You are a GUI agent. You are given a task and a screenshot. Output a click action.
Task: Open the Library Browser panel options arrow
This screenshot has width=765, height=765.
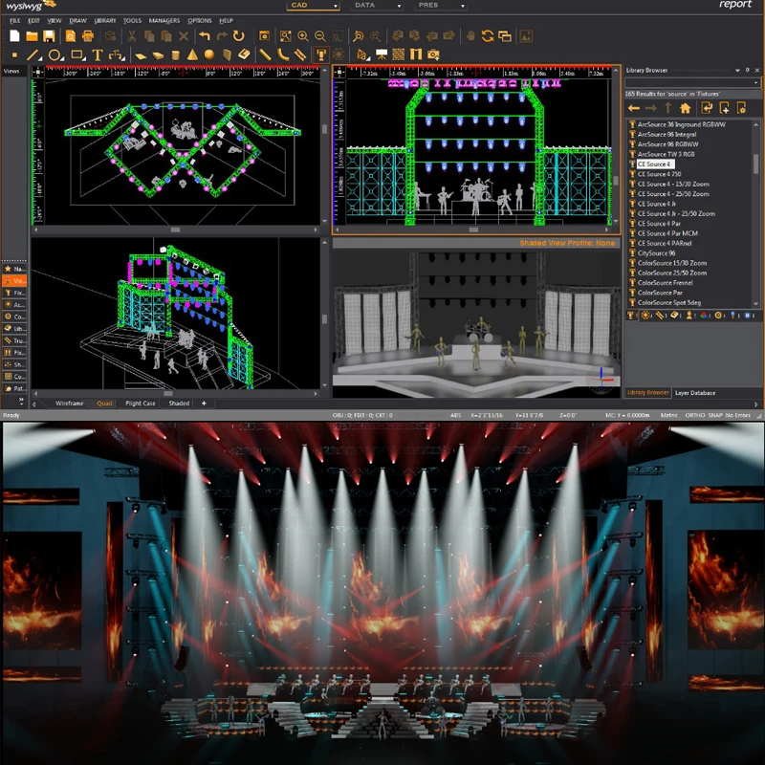click(737, 70)
